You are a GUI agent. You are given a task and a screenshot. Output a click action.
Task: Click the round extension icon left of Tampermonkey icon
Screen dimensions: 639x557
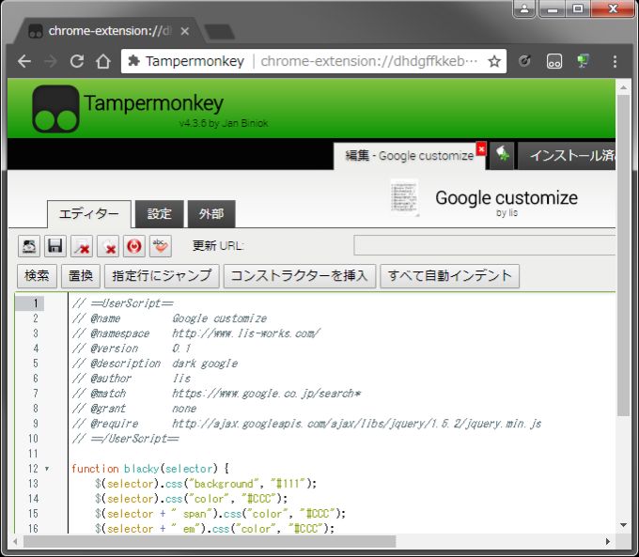525,62
